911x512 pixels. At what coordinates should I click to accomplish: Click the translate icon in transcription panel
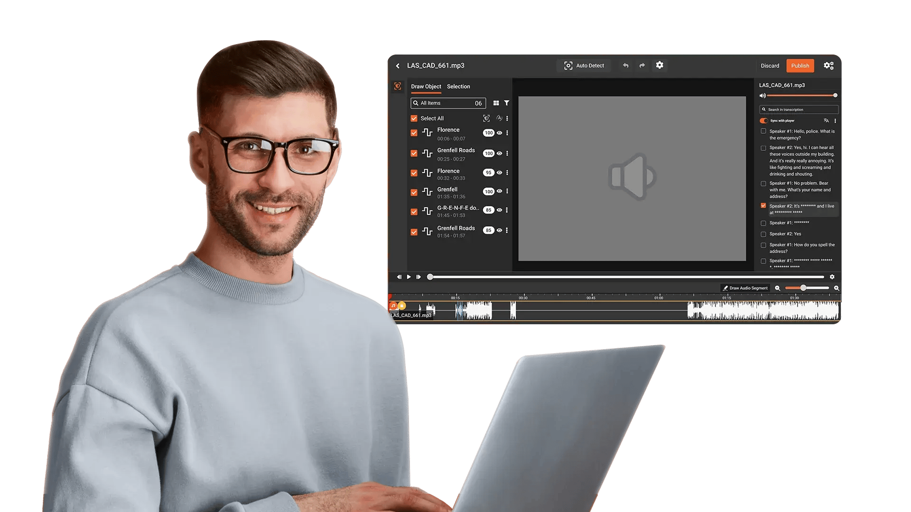click(826, 120)
